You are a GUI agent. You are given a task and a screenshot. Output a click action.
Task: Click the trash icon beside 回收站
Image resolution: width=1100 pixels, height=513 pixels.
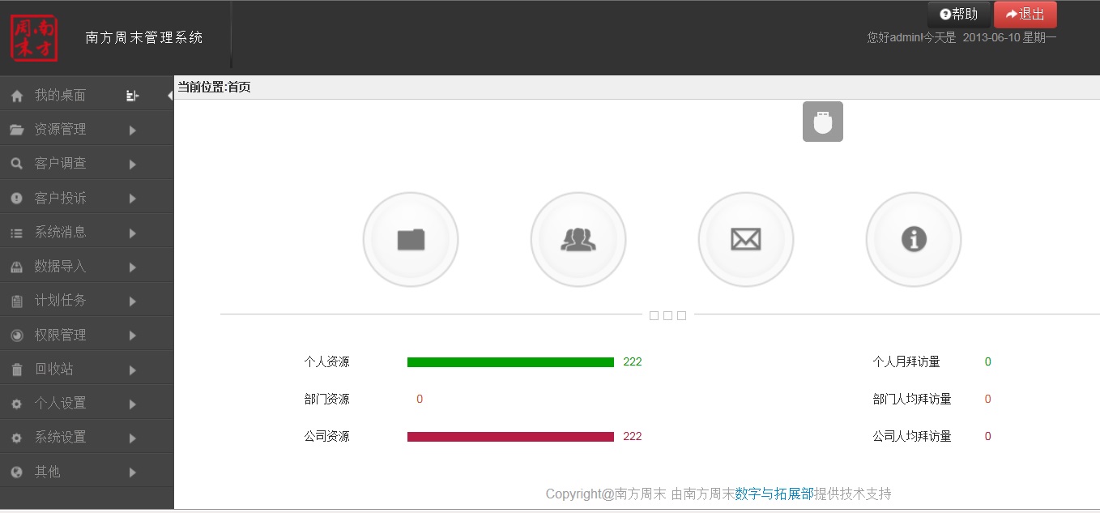pyautogui.click(x=17, y=370)
